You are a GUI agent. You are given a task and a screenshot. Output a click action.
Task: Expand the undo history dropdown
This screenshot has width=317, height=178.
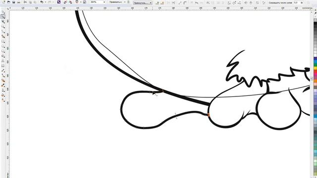pos(45,2)
